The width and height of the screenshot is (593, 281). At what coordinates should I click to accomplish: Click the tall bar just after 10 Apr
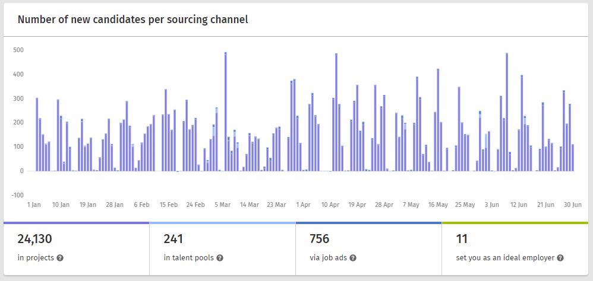coord(336,113)
